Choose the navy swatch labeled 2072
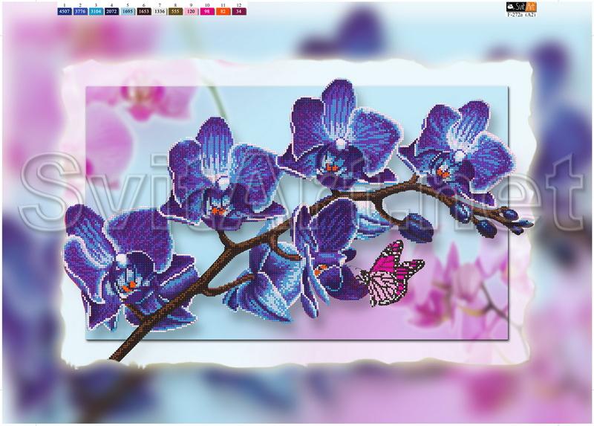Screen dimensions: 594x426 [x=112, y=13]
